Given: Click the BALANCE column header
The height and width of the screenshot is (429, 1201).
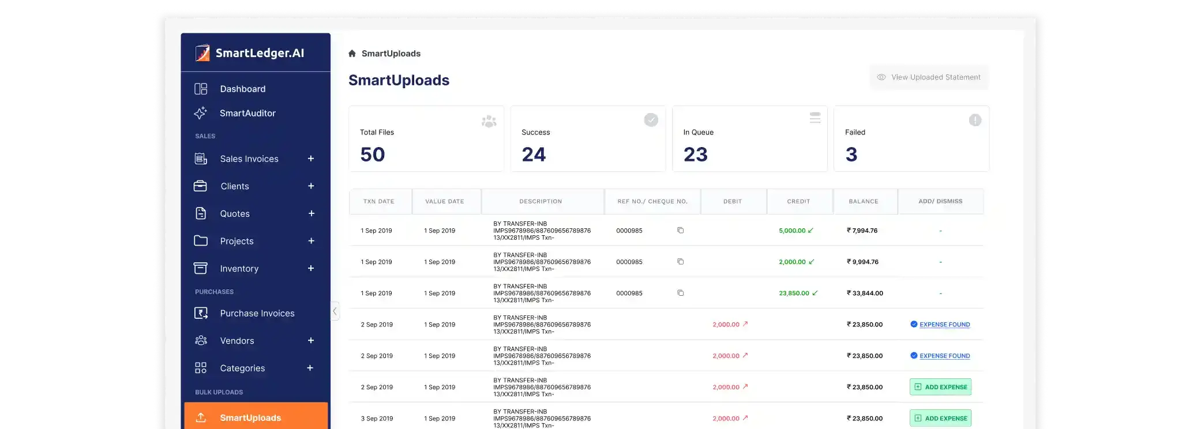Looking at the screenshot, I should coord(865,201).
